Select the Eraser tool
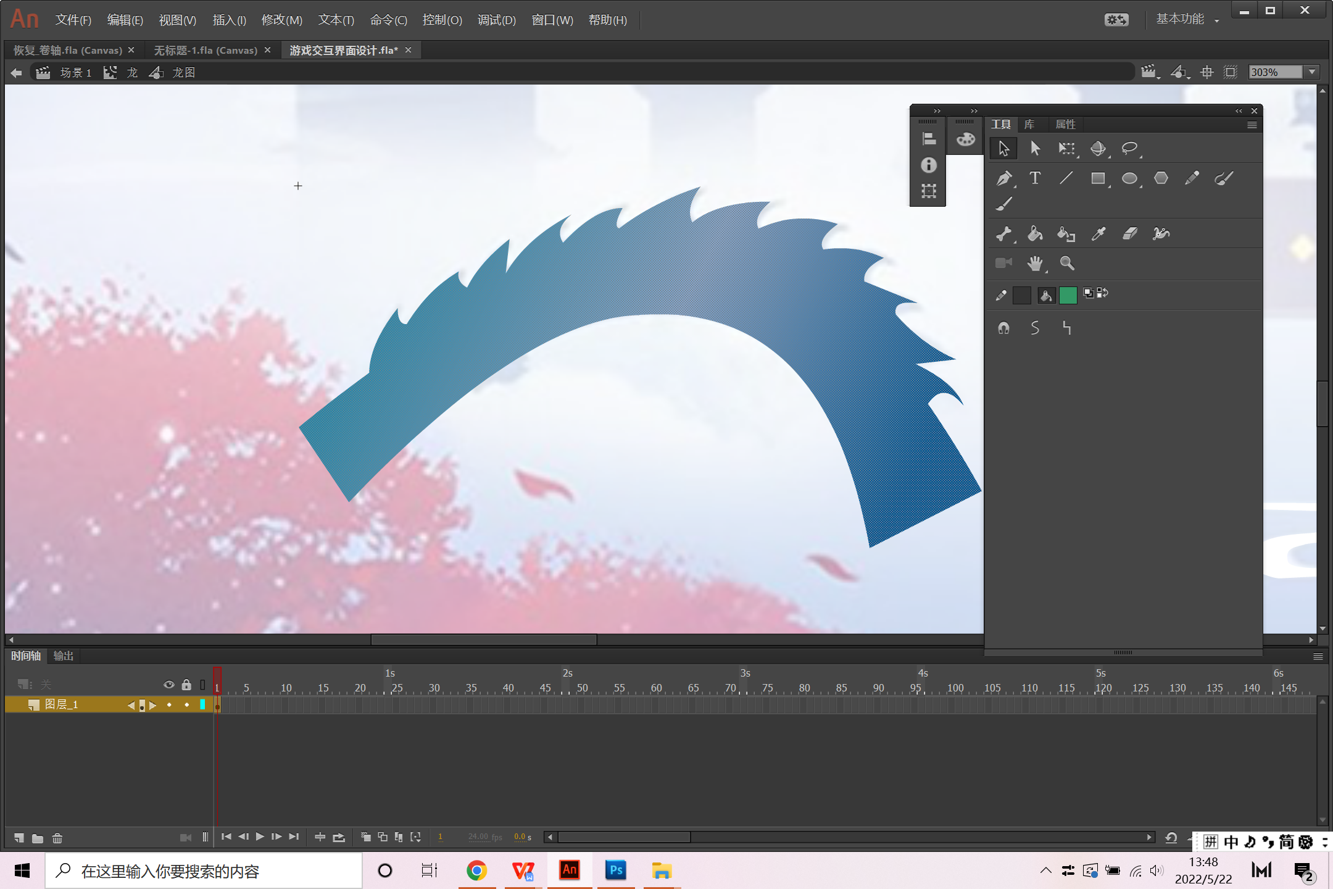1333x889 pixels. [1129, 233]
